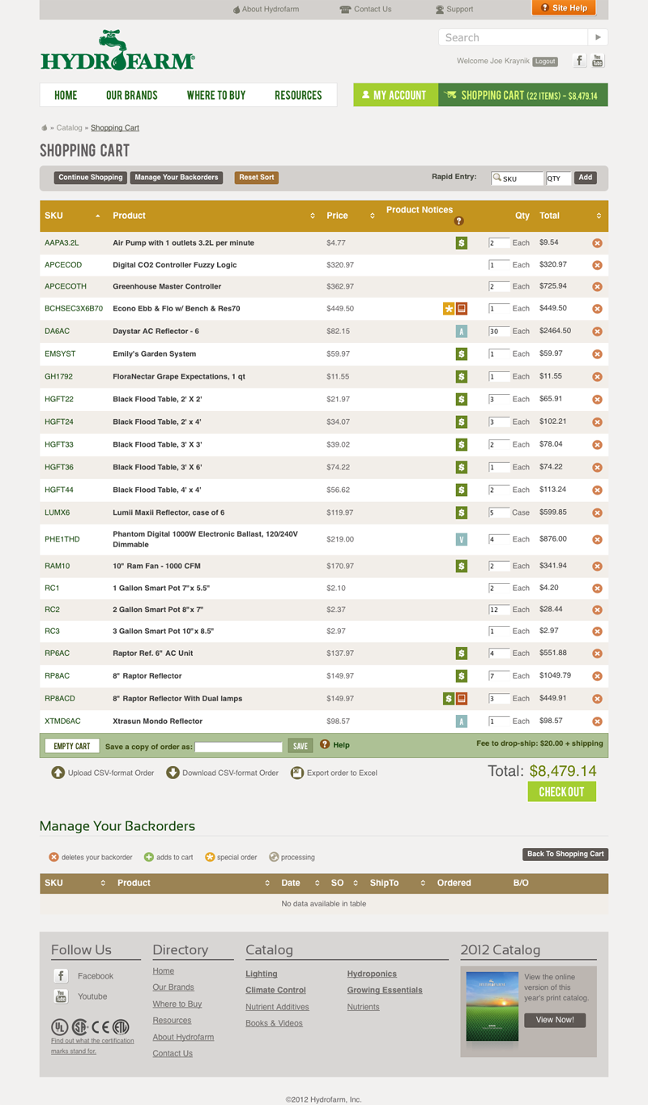Open the My Account tab
Screen dimensions: 648x1105
(394, 95)
